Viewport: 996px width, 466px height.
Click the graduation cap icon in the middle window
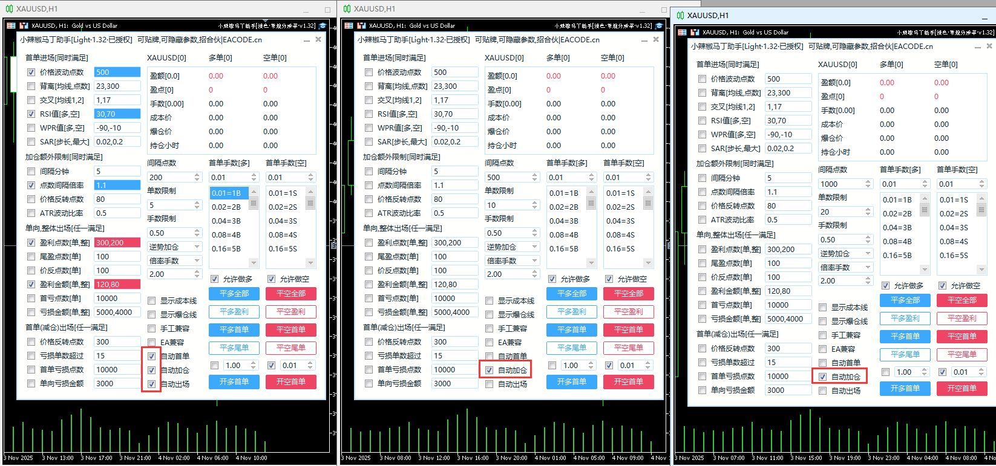pos(660,26)
